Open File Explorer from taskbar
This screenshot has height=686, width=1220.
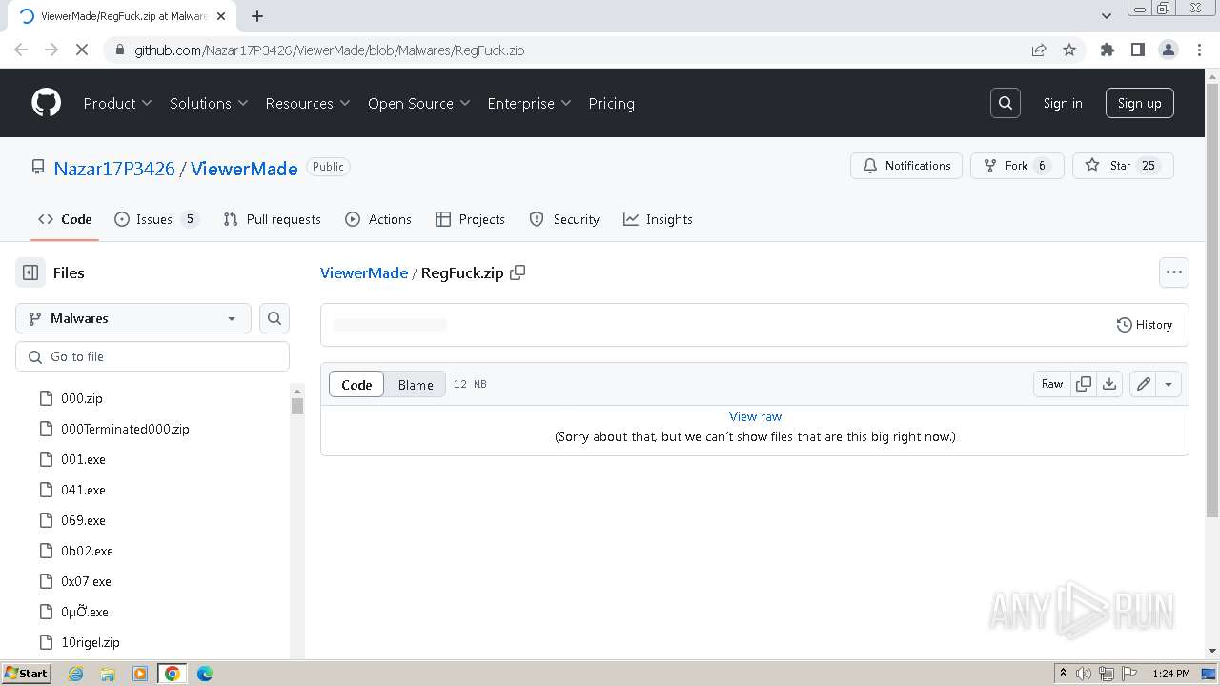pyautogui.click(x=108, y=674)
